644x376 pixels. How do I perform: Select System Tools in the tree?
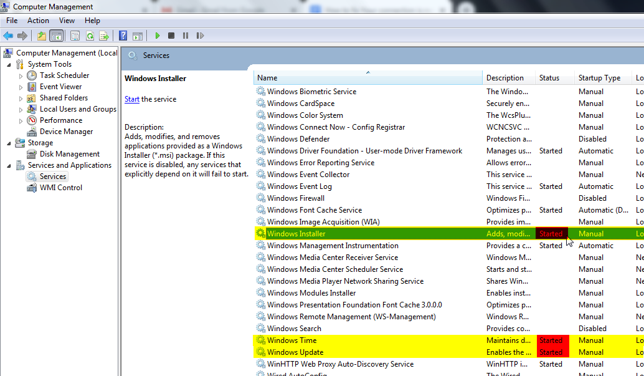click(x=50, y=64)
